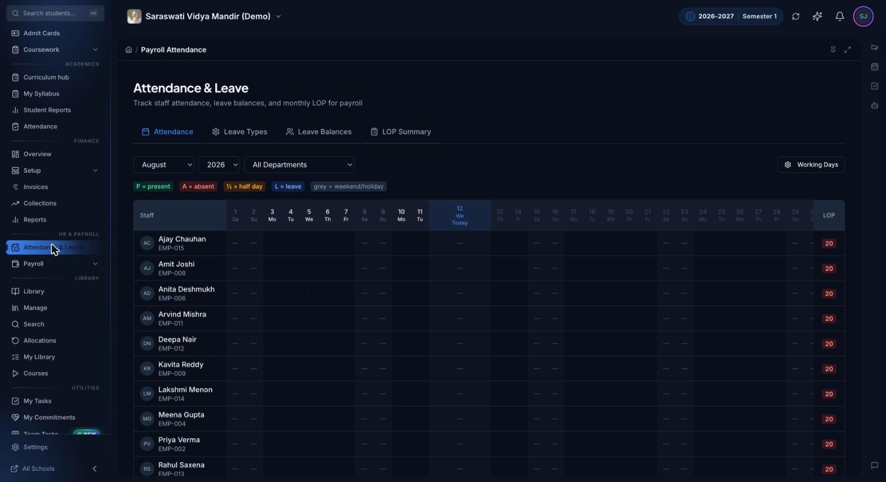Click the Working Days button
This screenshot has height=482, width=886.
click(x=811, y=165)
